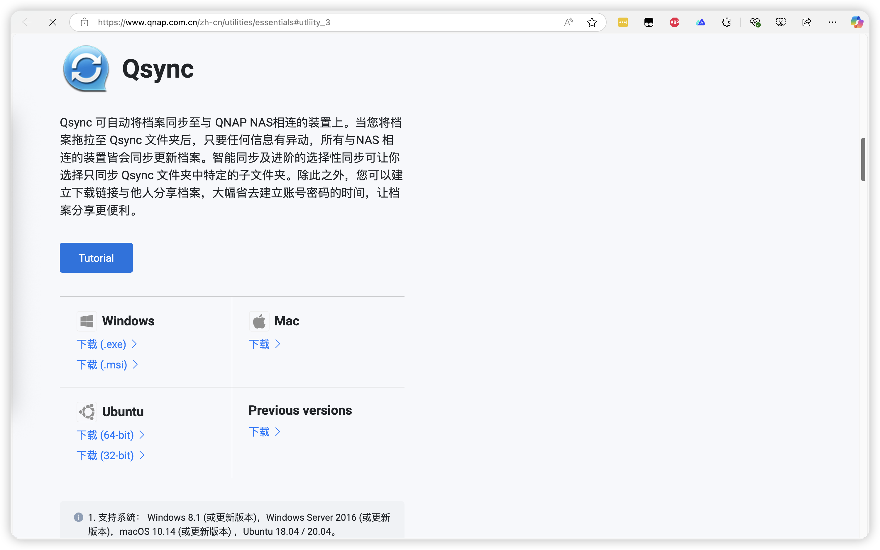Open Browser essentials heart icon
This screenshot has width=880, height=550.
point(755,22)
